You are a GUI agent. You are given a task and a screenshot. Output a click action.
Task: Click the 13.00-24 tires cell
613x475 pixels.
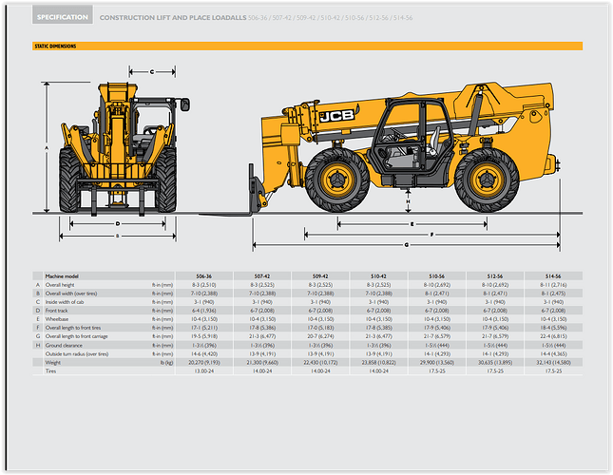[204, 371]
